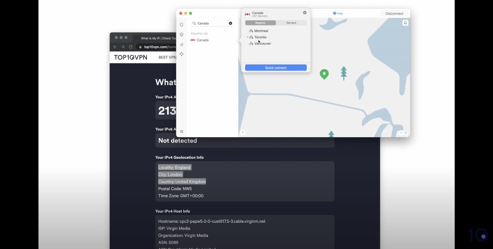The height and width of the screenshot is (249, 493).
Task: Click the city icon beside Montreal
Action: (x=251, y=31)
